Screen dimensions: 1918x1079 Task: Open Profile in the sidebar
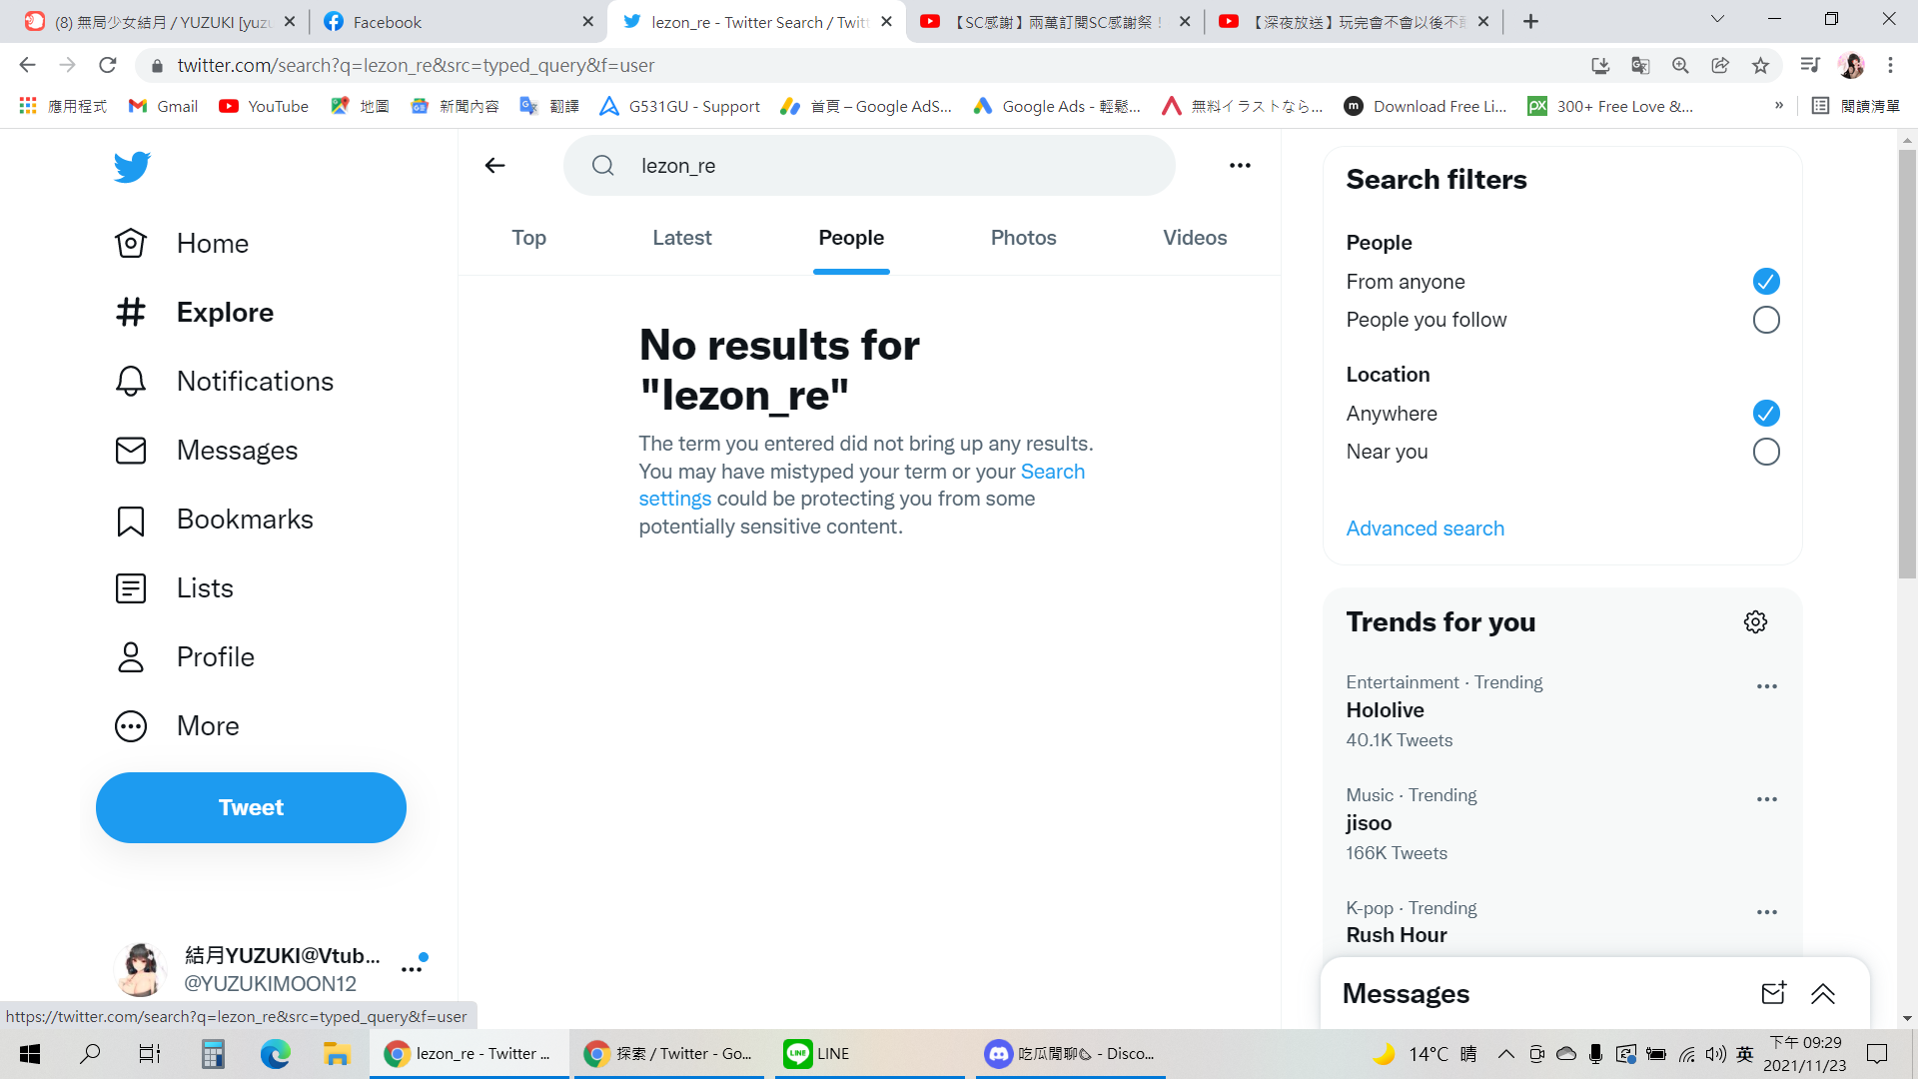coord(184,657)
